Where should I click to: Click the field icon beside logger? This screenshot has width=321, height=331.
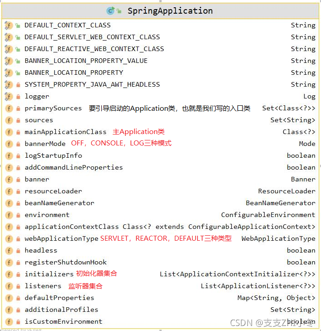coord(9,97)
